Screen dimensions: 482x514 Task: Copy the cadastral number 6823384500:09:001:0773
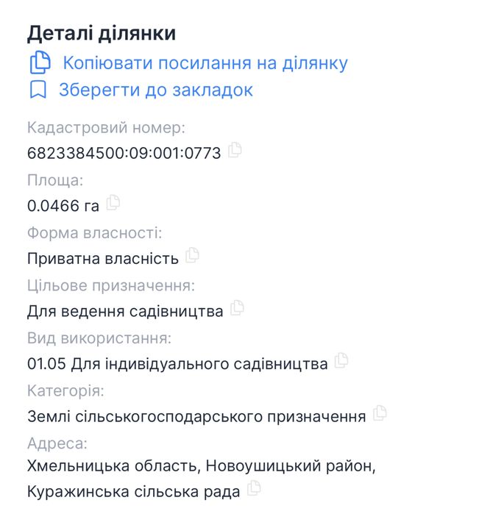(235, 150)
